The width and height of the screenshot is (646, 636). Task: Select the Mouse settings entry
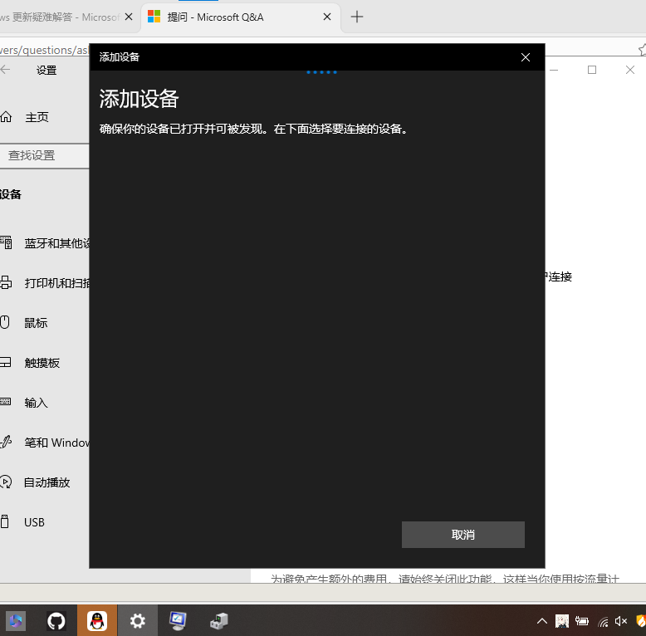(x=25, y=322)
